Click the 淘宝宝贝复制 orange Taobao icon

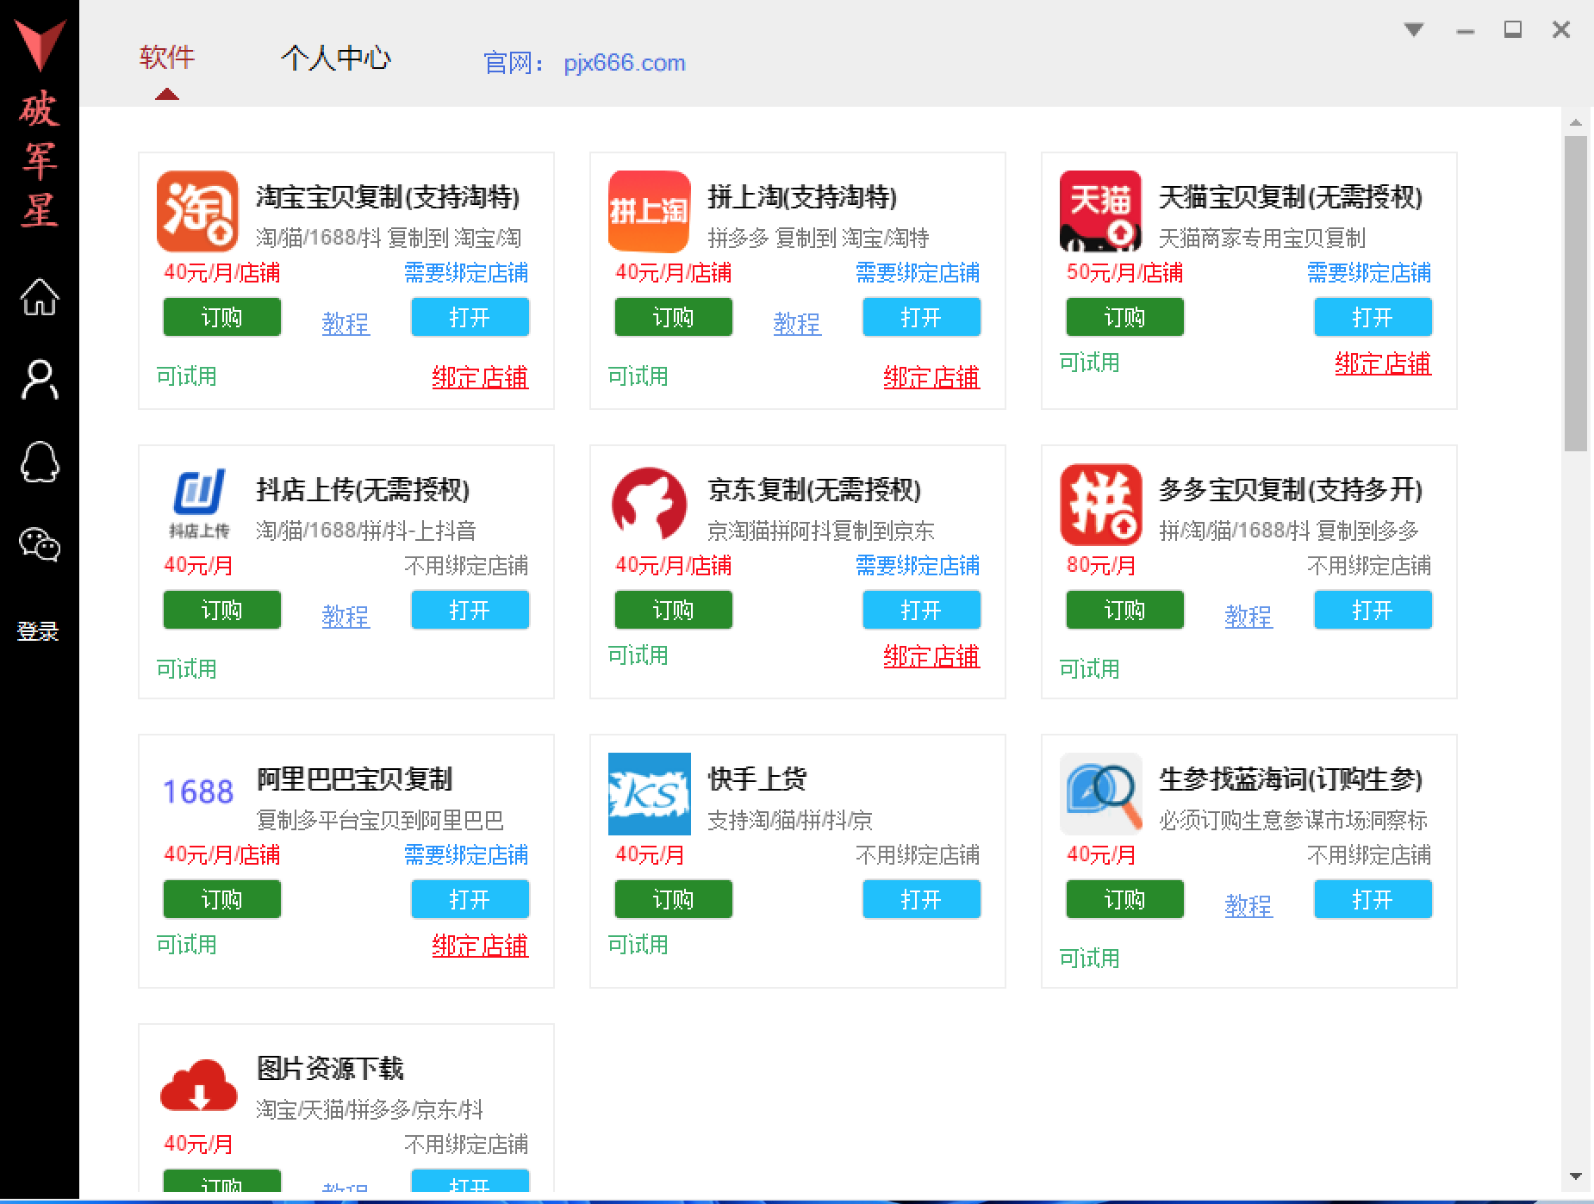tap(197, 211)
